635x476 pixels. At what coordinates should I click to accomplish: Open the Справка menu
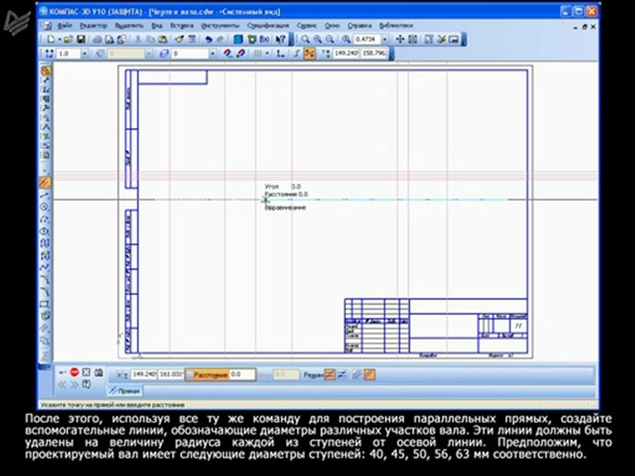coord(359,26)
